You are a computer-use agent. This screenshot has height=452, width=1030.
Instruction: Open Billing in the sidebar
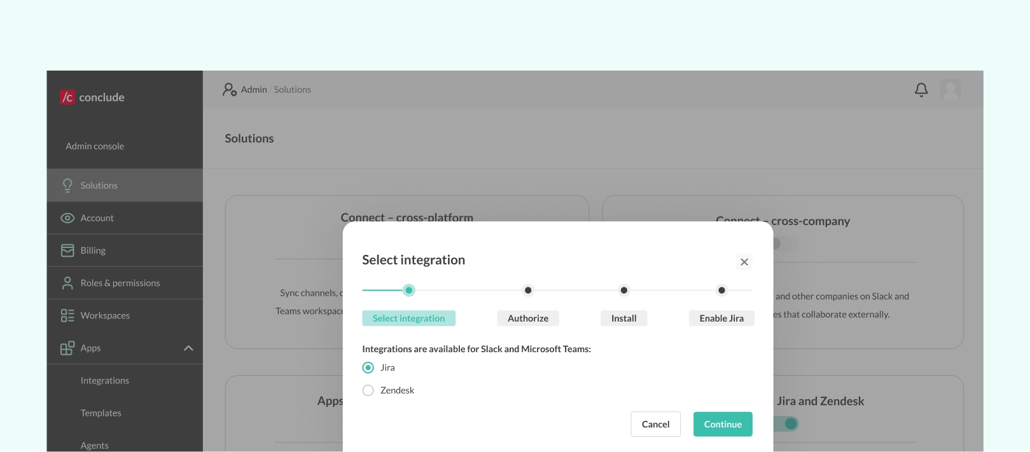coord(125,250)
